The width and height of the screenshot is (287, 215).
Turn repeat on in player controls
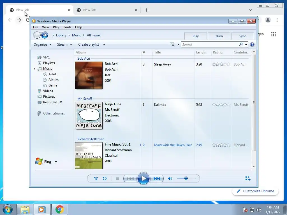click(105, 178)
